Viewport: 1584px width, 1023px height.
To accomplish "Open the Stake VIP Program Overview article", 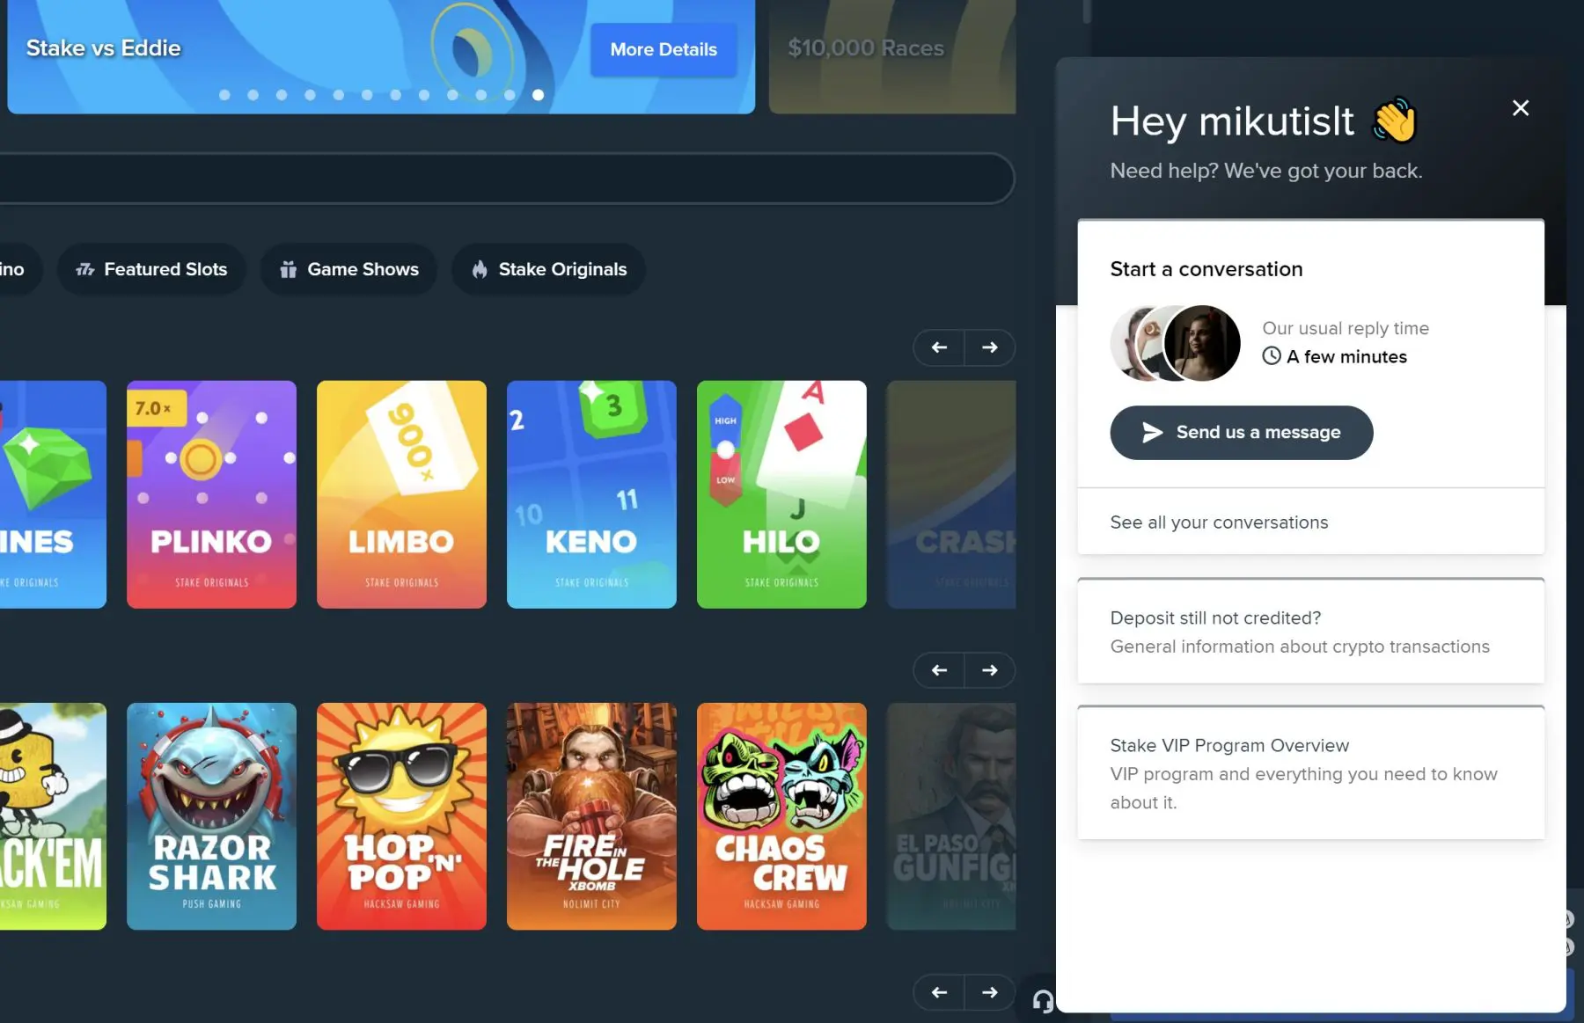I will [x=1309, y=772].
